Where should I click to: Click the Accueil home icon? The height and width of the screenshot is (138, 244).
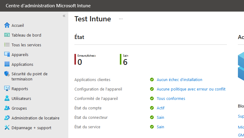coord(7,25)
